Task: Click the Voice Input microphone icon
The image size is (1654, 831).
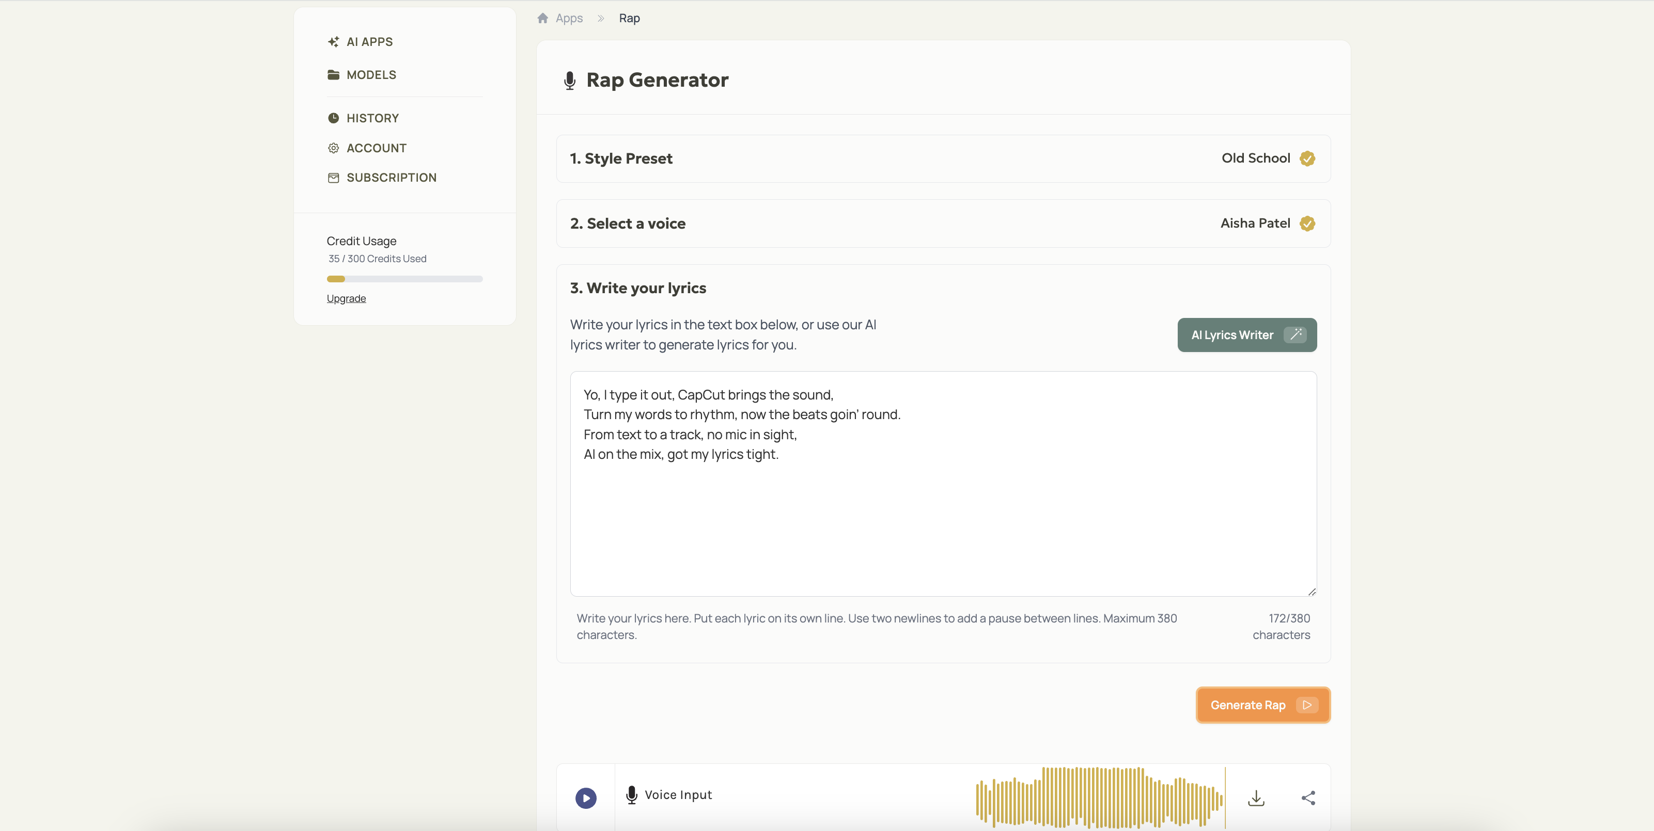Action: pyautogui.click(x=632, y=794)
